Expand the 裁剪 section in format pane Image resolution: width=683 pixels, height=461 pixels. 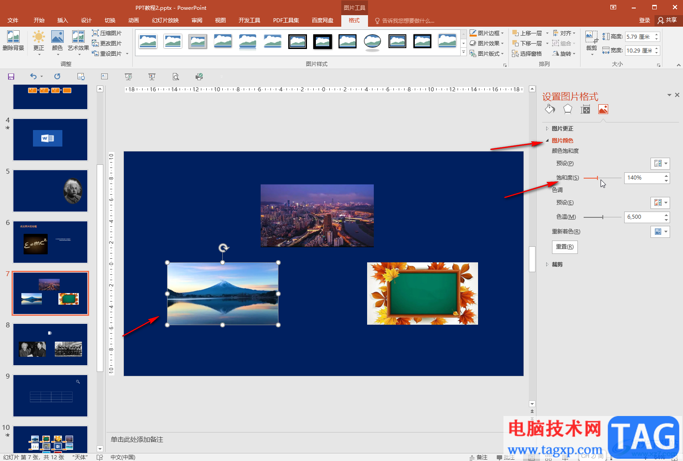pyautogui.click(x=557, y=265)
